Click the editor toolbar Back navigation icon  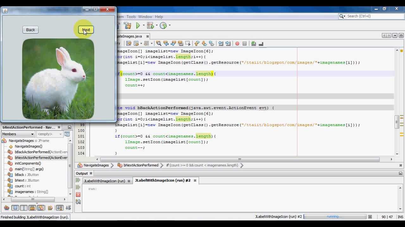[136, 44]
